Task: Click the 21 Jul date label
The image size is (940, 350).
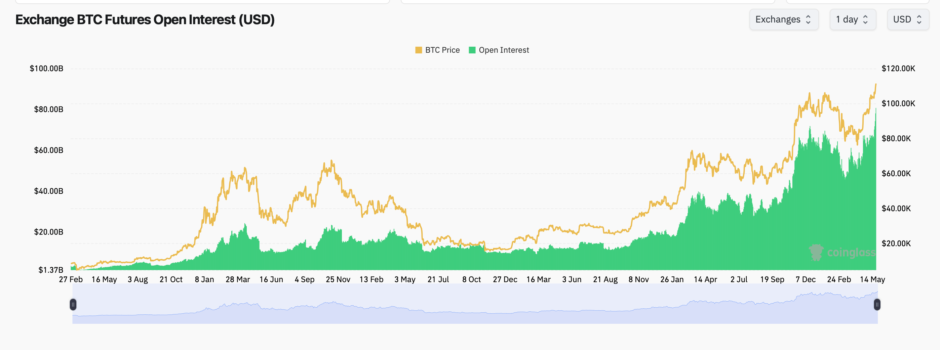Action: point(438,279)
